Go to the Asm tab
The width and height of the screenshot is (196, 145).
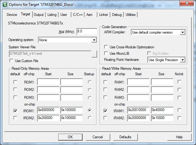[89, 15]
